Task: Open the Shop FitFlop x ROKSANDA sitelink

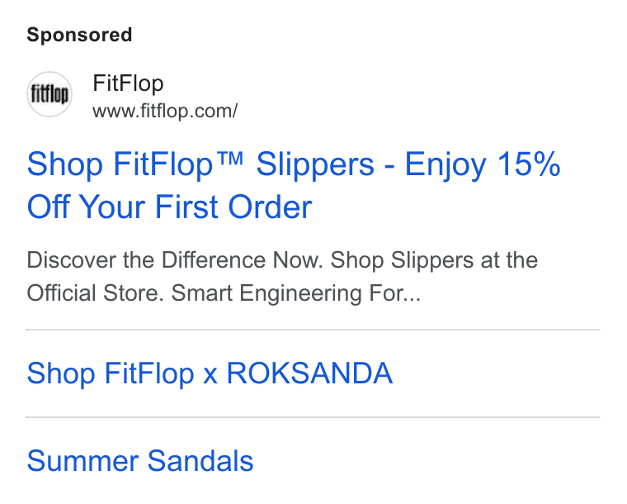Action: tap(210, 373)
